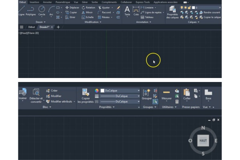Image resolution: width=240 pixels, height=160 pixels.
Task: Select the Echelle scale tool
Action: (x=88, y=17)
